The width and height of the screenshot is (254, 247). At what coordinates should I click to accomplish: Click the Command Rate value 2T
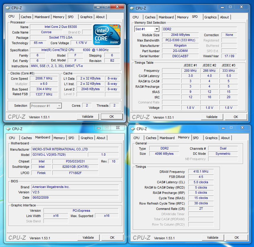201,209
